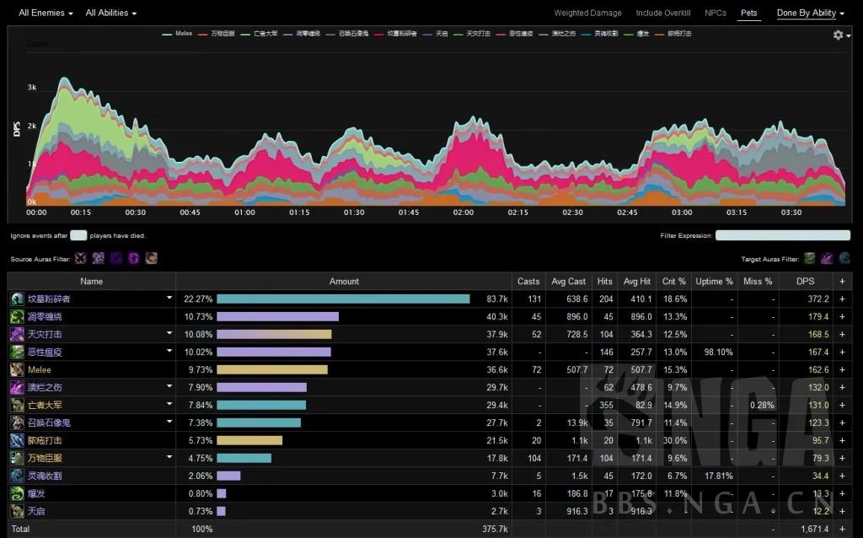Image resolution: width=863 pixels, height=538 pixels.
Task: Click the 坟墓粉碎者 damage amount bar
Action: point(343,299)
